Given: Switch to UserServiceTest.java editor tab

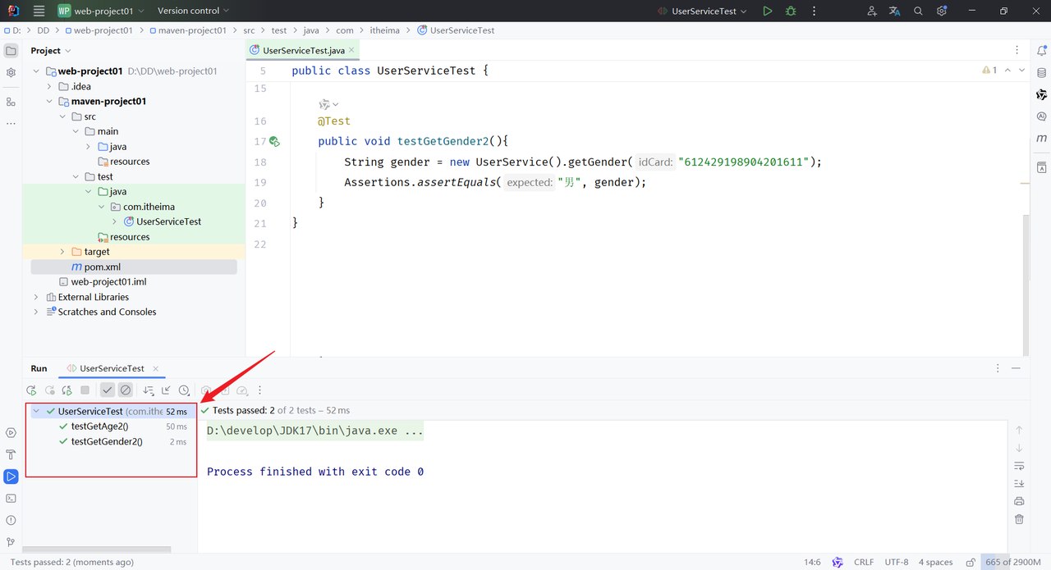Looking at the screenshot, I should (303, 50).
